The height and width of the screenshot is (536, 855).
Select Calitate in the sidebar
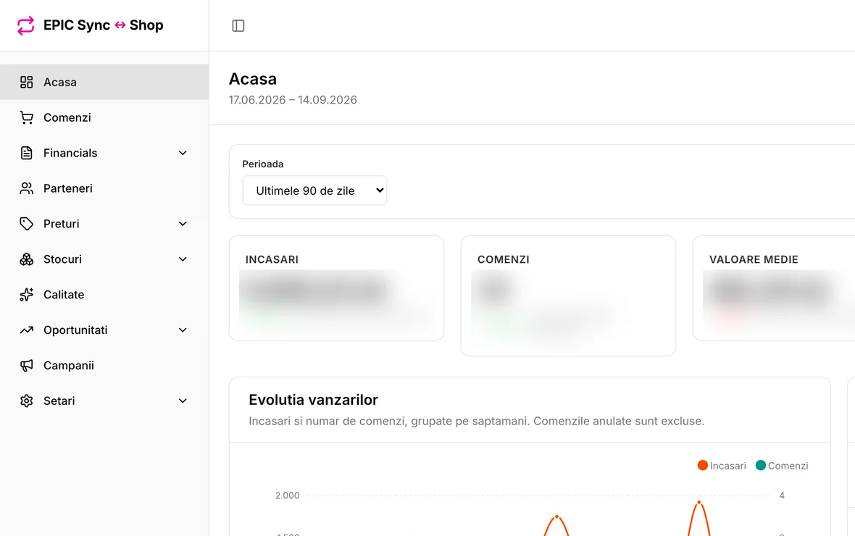click(x=104, y=295)
